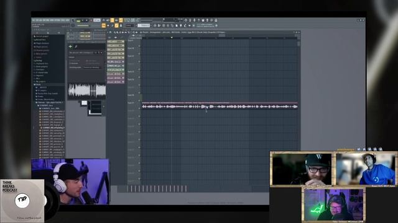Select the audio clip waveform in the playlist
Screen dimensions: 398x223
pyautogui.click(x=220, y=107)
